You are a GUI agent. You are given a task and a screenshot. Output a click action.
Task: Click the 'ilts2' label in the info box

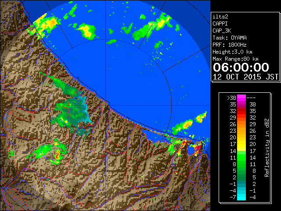click(x=220, y=17)
